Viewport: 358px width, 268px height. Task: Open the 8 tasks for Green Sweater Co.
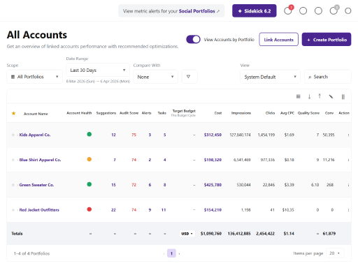(164, 185)
